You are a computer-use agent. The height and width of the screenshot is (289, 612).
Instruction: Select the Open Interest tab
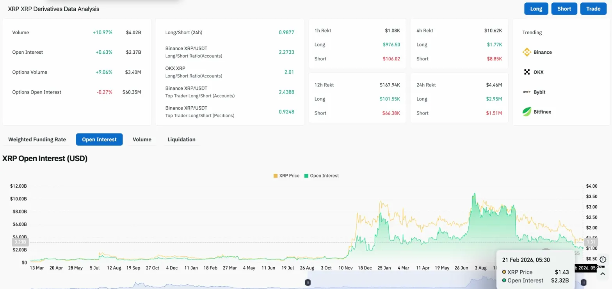pyautogui.click(x=99, y=139)
